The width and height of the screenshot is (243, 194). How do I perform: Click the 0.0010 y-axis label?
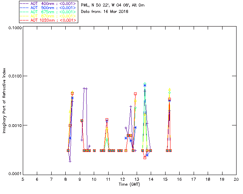click(15, 125)
